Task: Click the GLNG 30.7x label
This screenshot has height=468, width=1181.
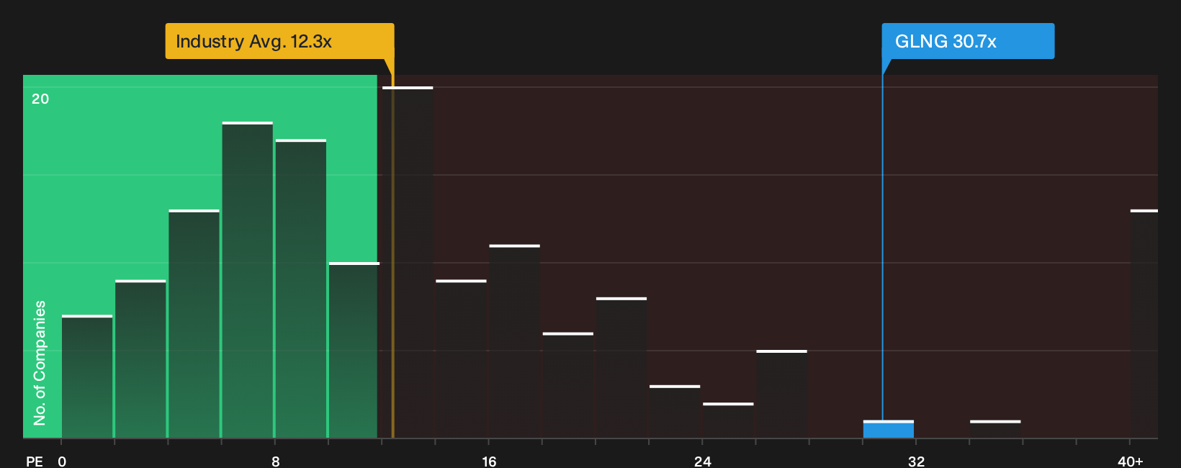Action: click(968, 41)
